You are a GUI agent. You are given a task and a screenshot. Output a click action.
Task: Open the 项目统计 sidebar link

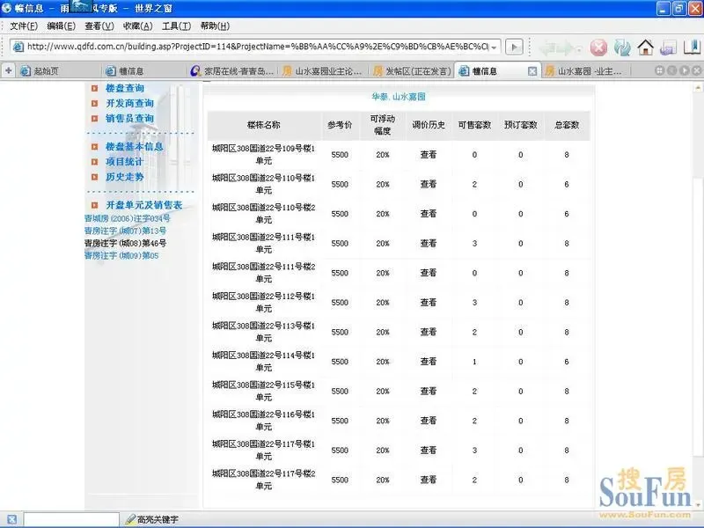124,162
